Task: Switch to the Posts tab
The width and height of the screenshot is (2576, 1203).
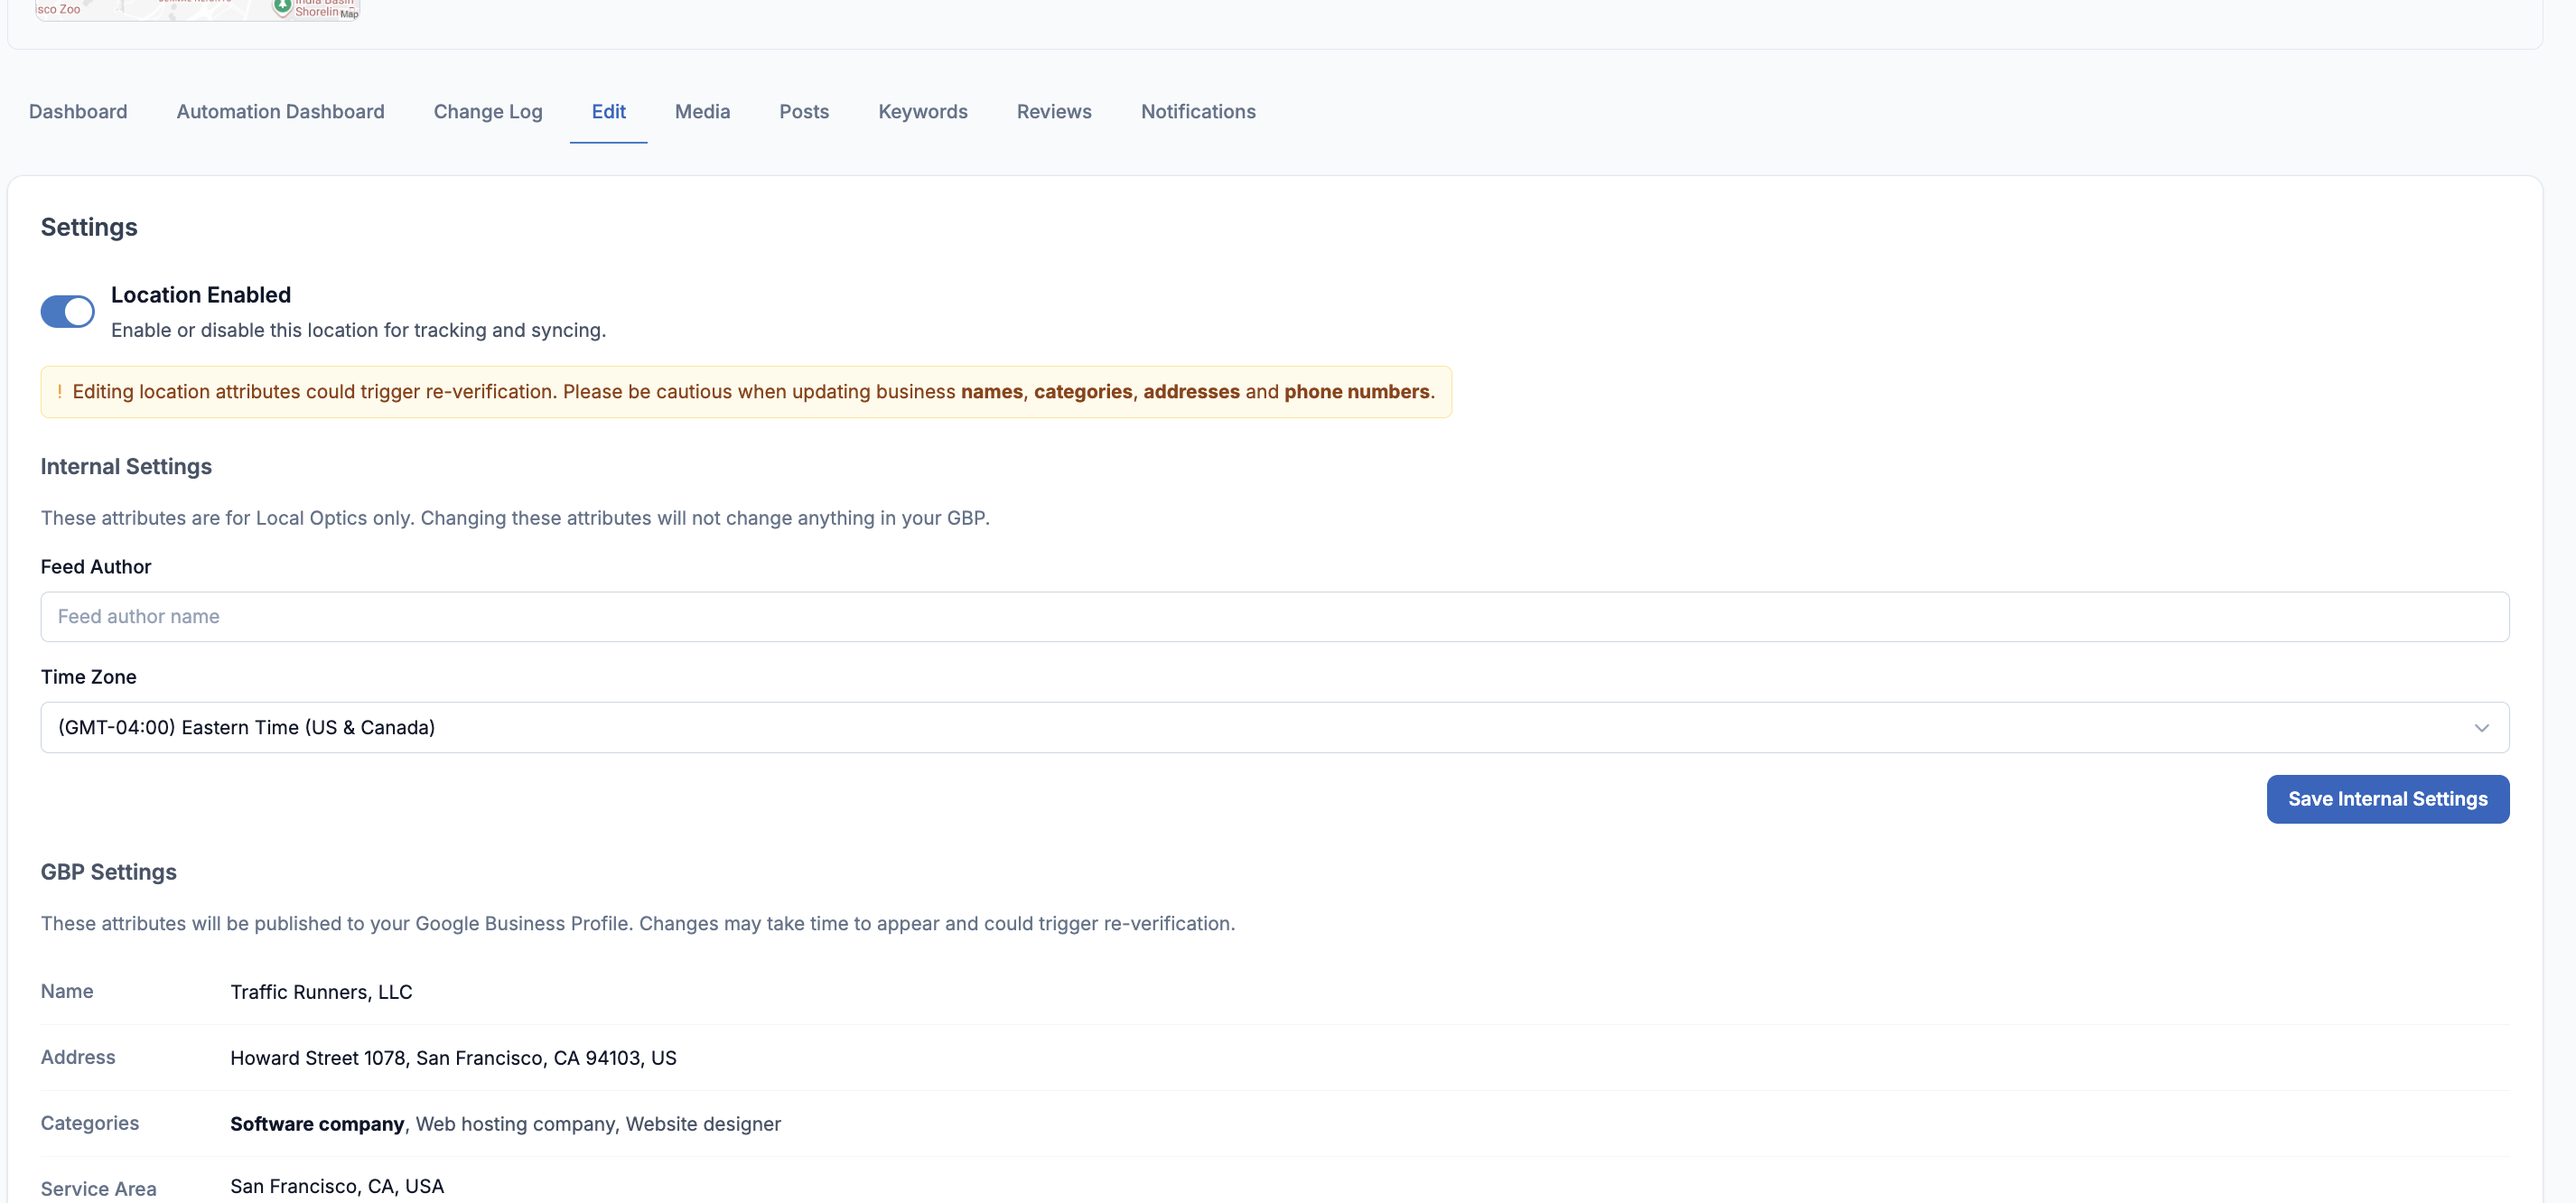Action: click(803, 112)
